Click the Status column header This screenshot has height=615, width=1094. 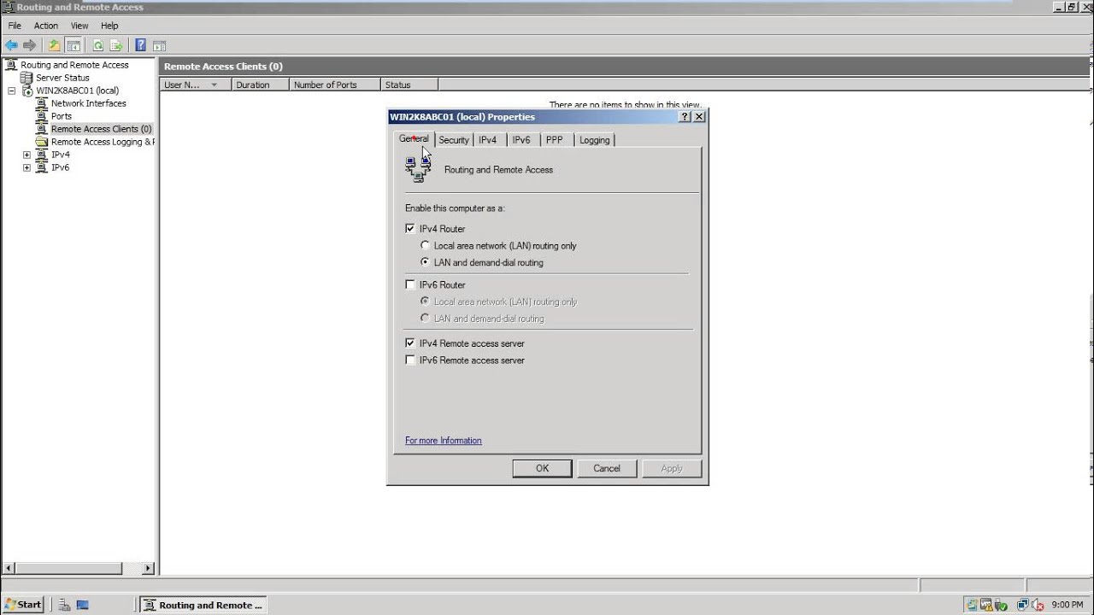click(x=409, y=85)
